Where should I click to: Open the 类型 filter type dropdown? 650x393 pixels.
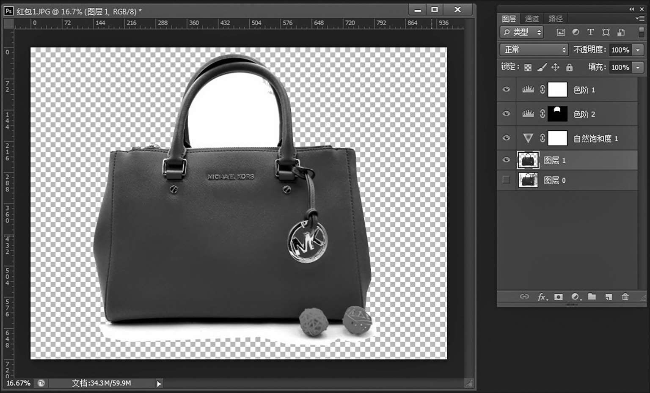click(x=522, y=32)
